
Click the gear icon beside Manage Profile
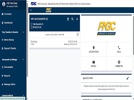tap(7, 6)
